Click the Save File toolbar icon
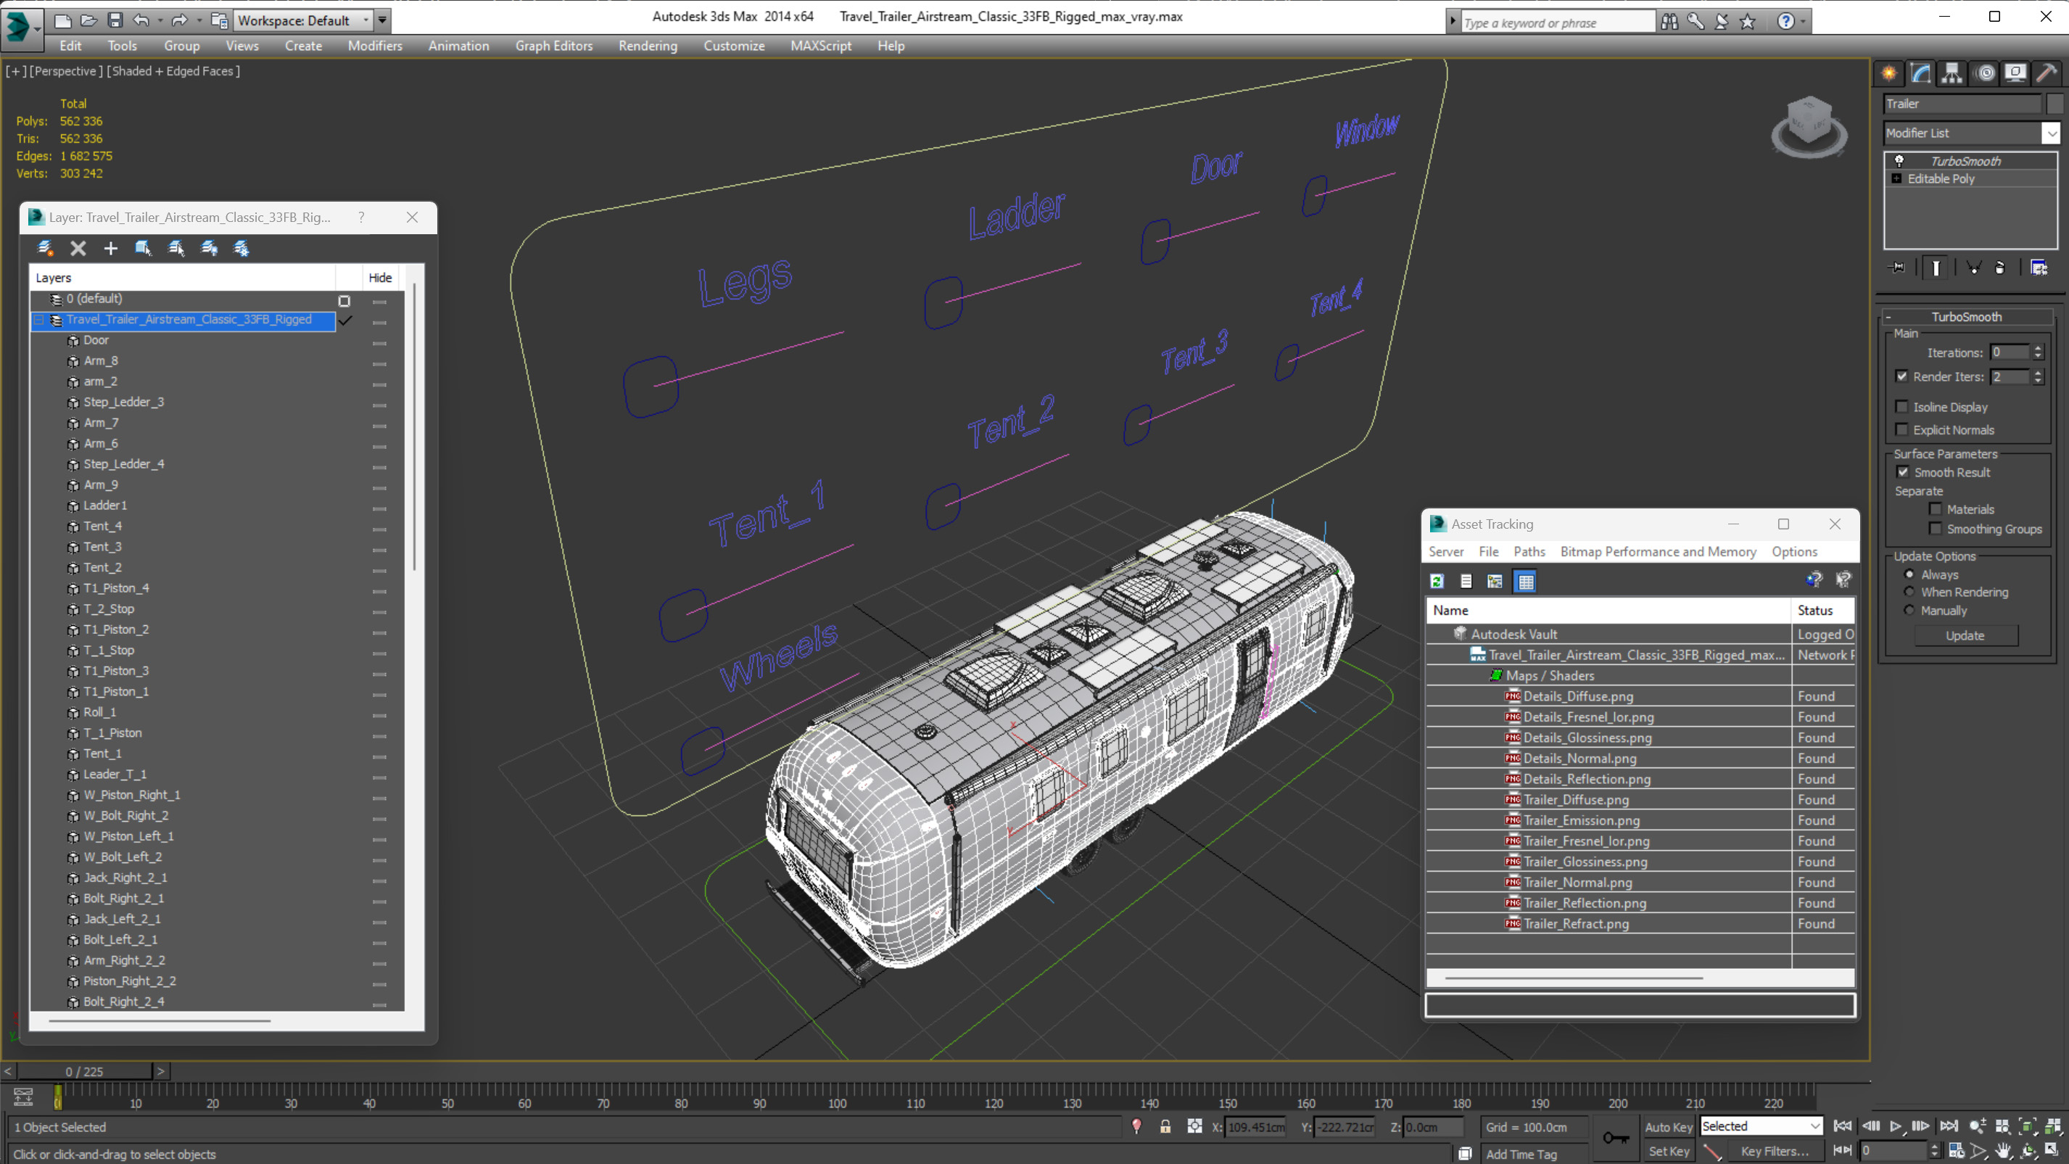The height and width of the screenshot is (1164, 2069). tap(115, 20)
